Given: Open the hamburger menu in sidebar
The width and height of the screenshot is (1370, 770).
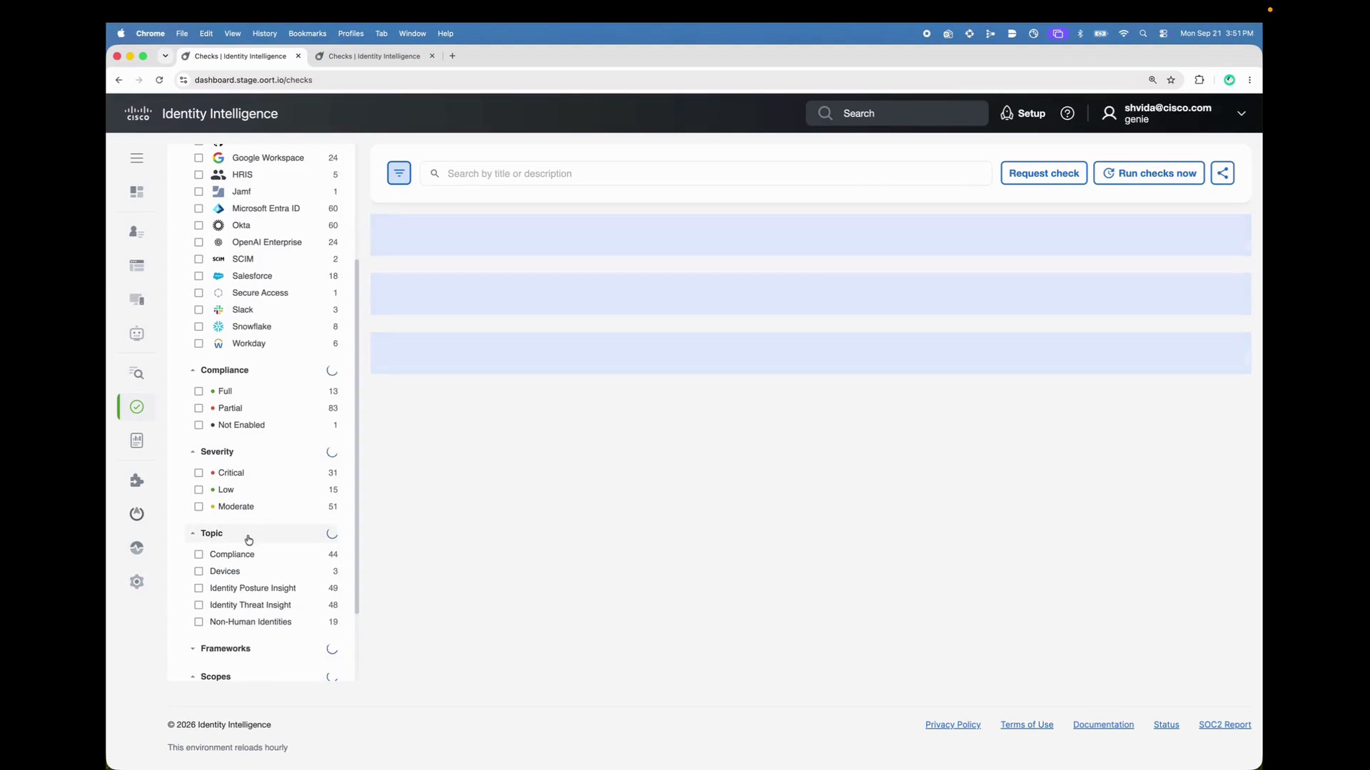Looking at the screenshot, I should pyautogui.click(x=136, y=158).
